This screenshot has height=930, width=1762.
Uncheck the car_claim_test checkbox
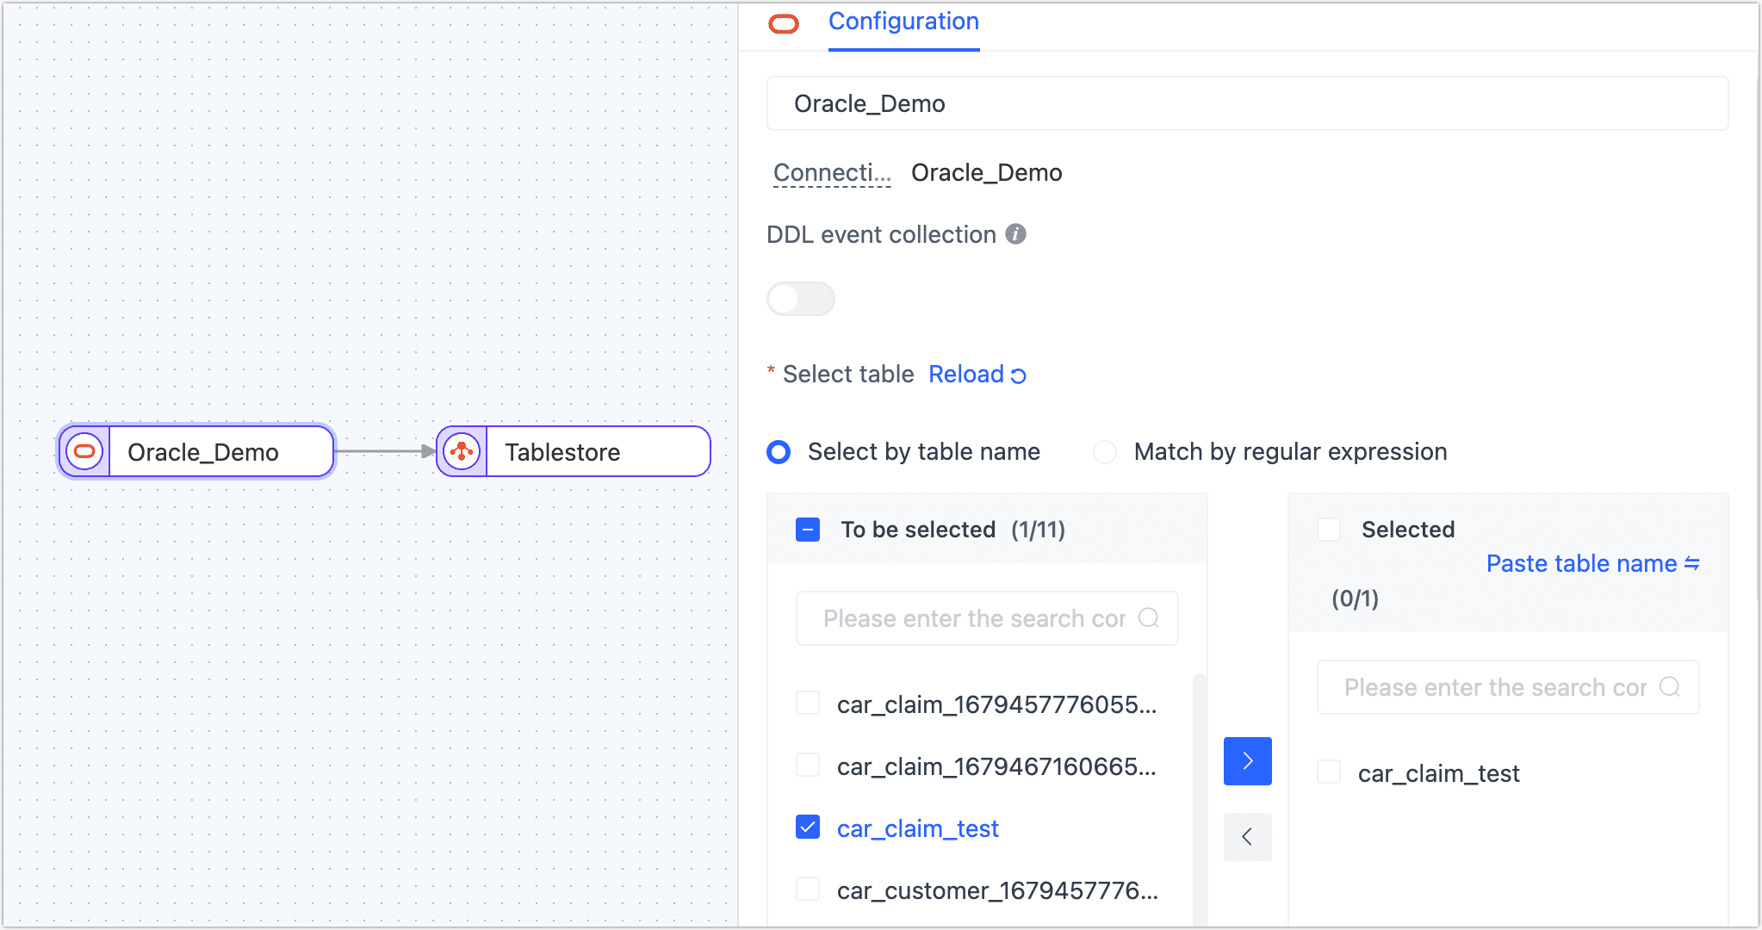[807, 827]
